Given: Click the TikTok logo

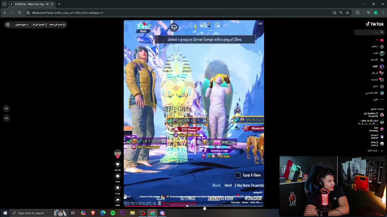Looking at the screenshot, I should (x=375, y=24).
